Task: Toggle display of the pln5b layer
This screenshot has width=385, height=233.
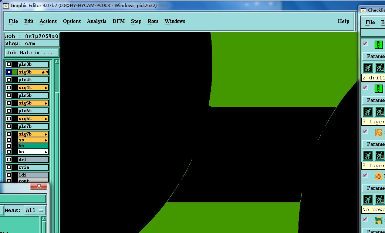Action: tap(9, 95)
